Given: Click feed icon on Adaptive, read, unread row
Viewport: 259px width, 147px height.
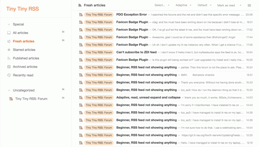Looking at the screenshot, I should [81, 97].
